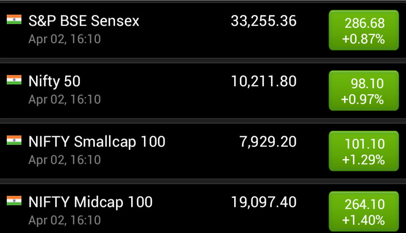The width and height of the screenshot is (406, 233).
Task: Click India flag icon beside S&P BSE Sensex
Action: point(14,19)
